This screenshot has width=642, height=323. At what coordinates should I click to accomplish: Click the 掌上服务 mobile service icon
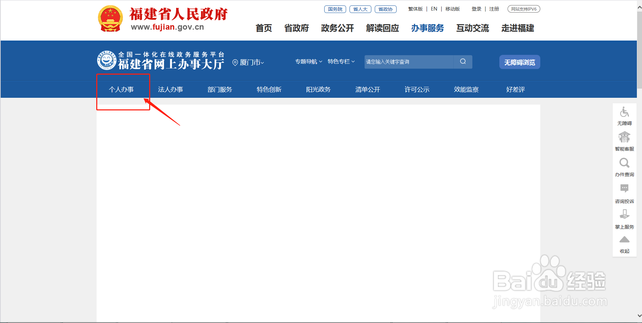(x=624, y=215)
